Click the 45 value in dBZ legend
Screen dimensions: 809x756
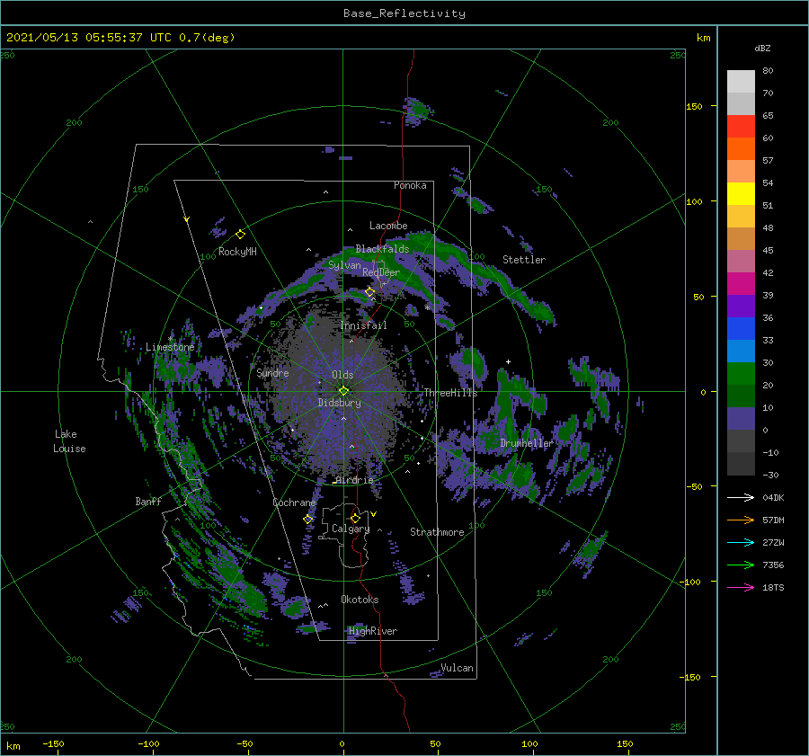tap(768, 250)
